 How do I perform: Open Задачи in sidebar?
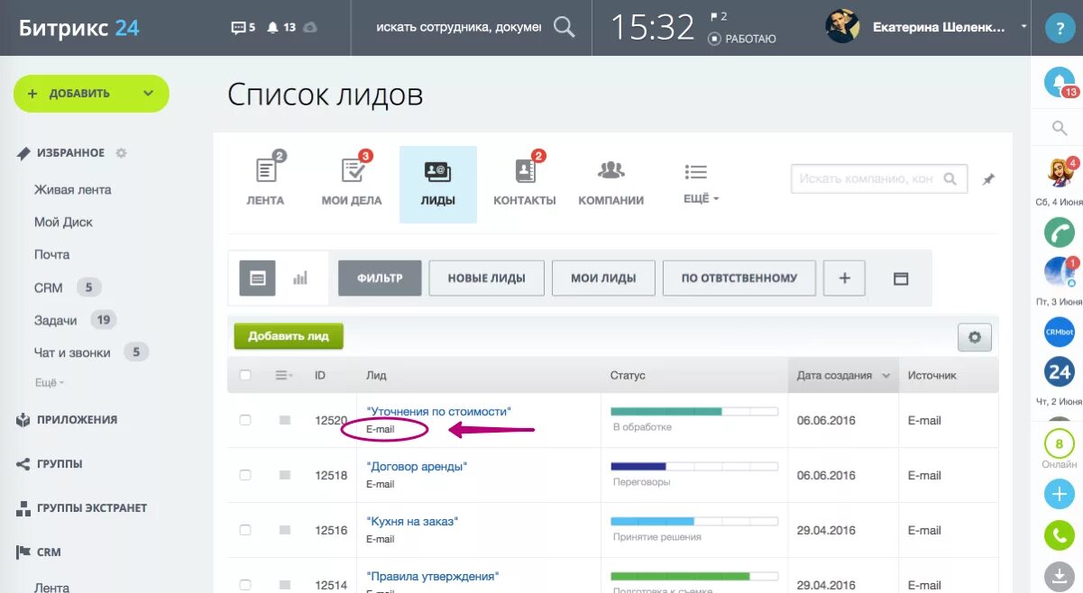point(56,320)
